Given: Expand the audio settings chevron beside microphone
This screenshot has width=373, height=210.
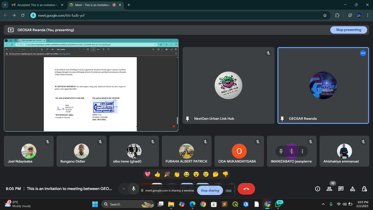Looking at the screenshot, I should [x=124, y=189].
